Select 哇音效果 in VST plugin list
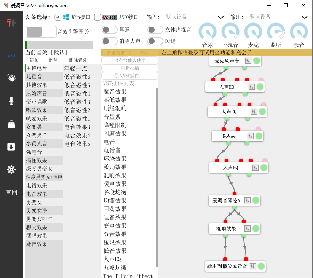This screenshot has height=278, width=313. (x=129, y=217)
